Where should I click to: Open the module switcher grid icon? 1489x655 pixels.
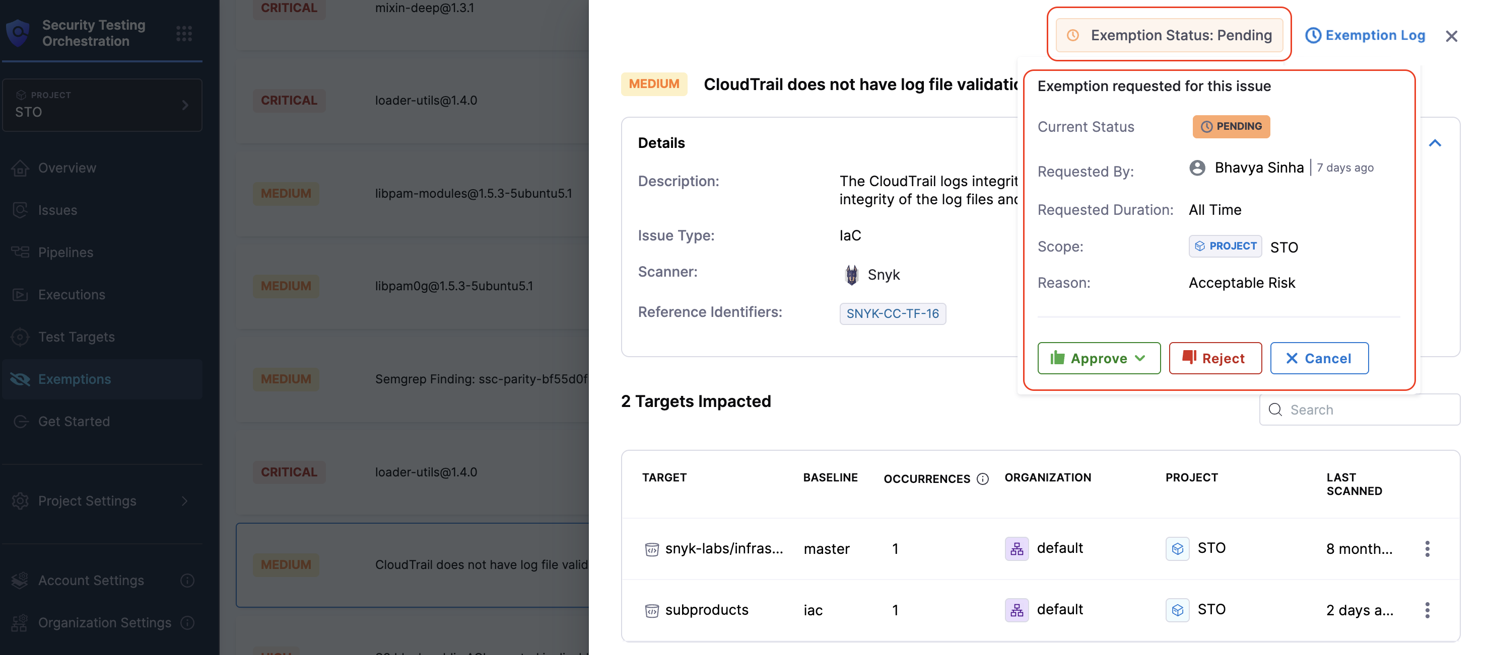pyautogui.click(x=184, y=34)
